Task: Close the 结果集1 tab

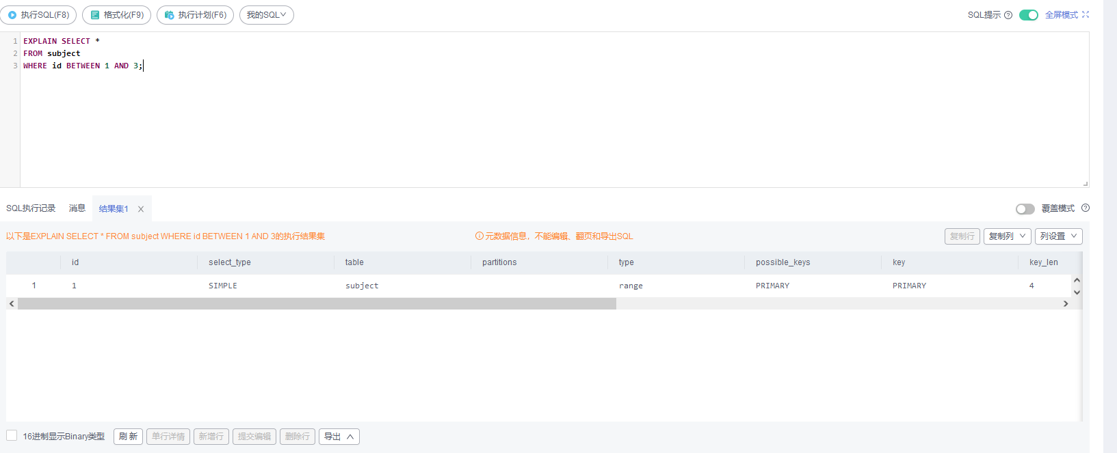Action: pos(141,209)
